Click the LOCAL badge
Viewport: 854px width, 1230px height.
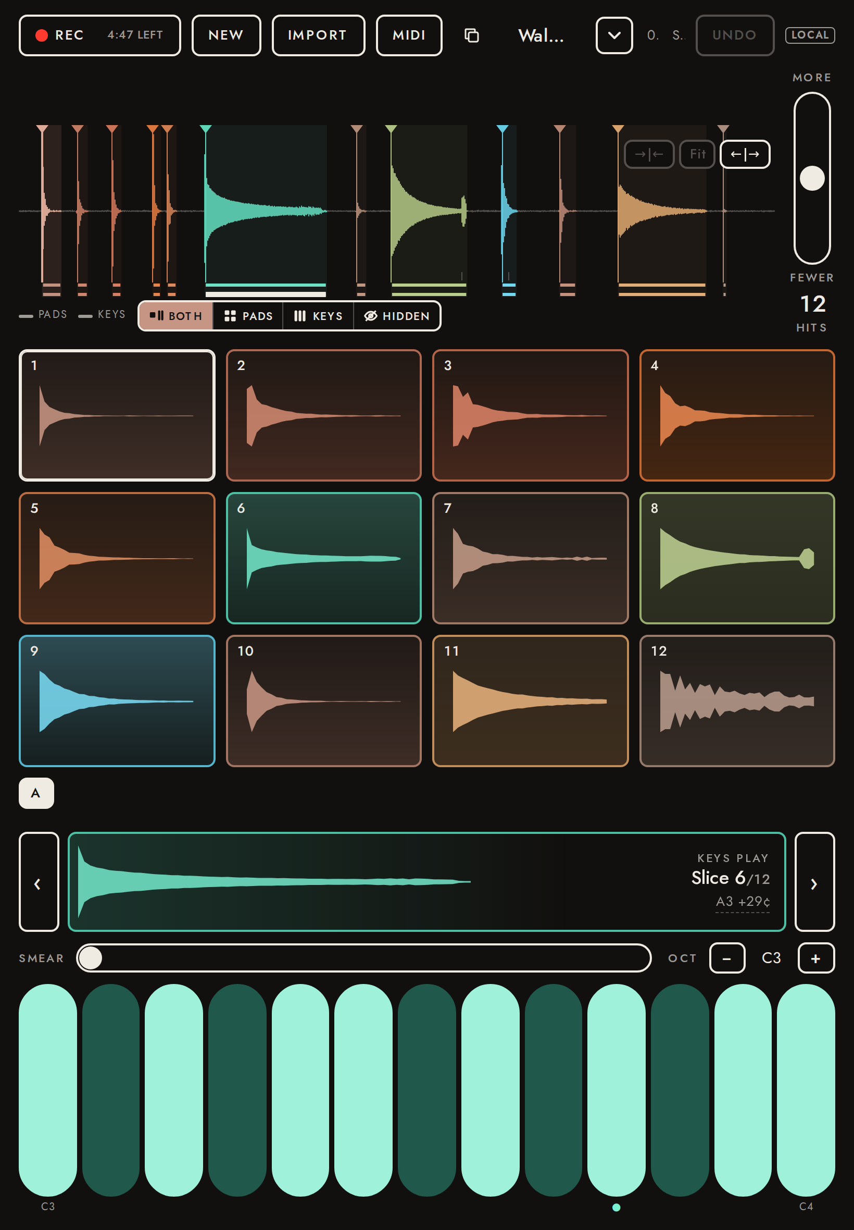[810, 35]
